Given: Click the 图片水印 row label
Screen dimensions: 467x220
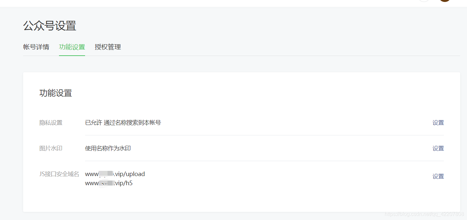Looking at the screenshot, I should click(51, 148).
